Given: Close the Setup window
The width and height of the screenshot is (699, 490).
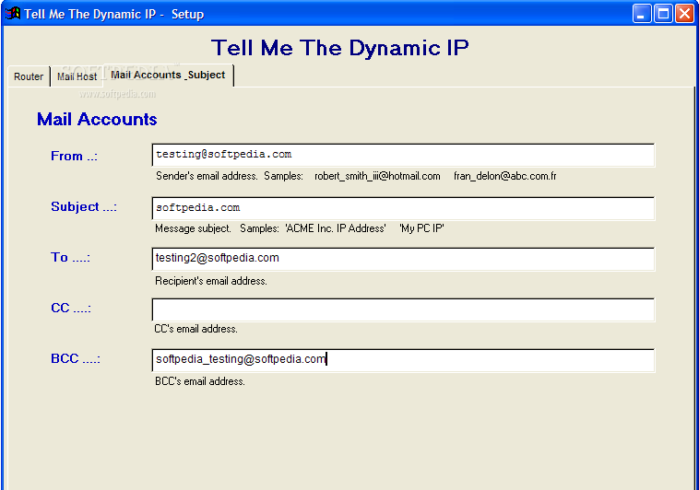Looking at the screenshot, I should (684, 14).
